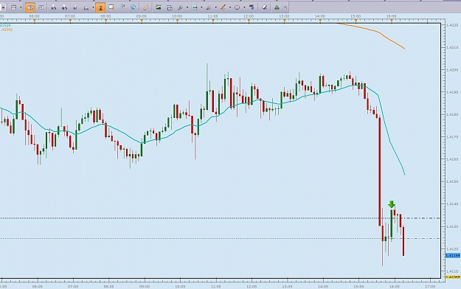Select the orange line drawing tool
Viewport: 461px width, 289px height.
[223, 7]
